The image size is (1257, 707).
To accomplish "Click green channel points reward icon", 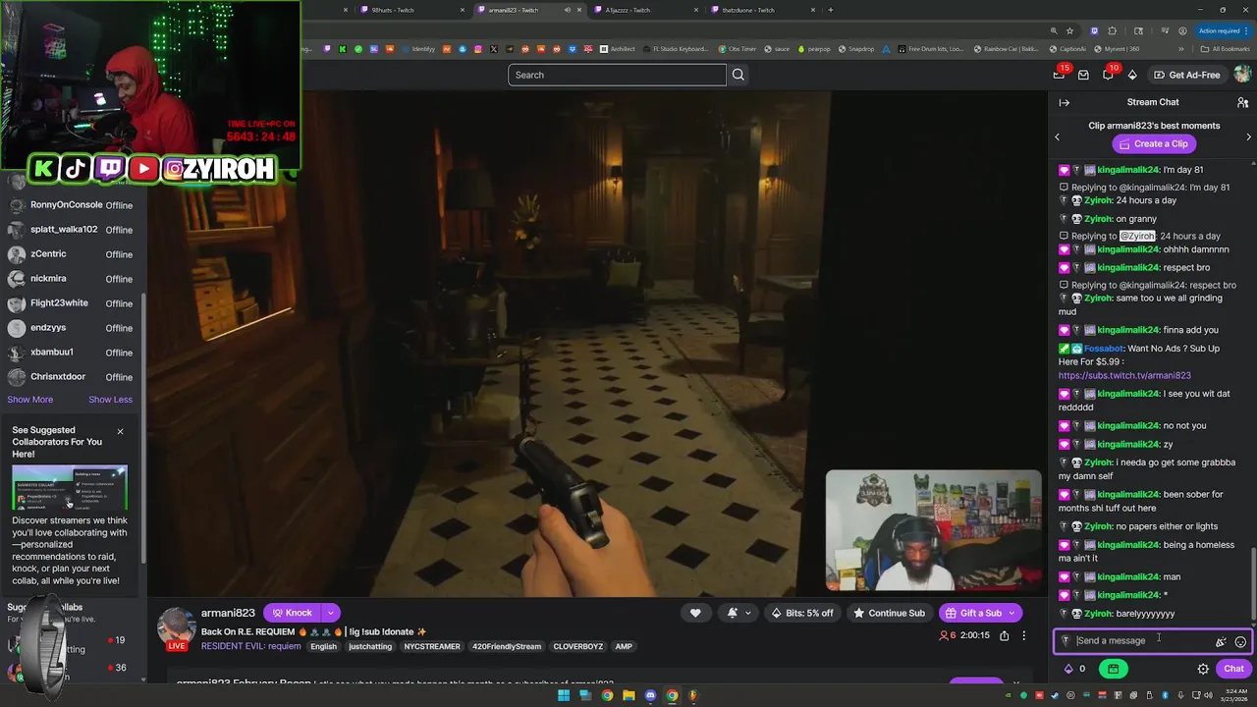I will point(1113,669).
